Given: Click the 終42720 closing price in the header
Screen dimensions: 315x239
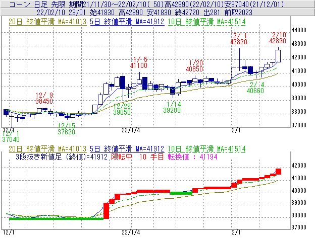Looking at the screenshot, I should click(187, 13).
